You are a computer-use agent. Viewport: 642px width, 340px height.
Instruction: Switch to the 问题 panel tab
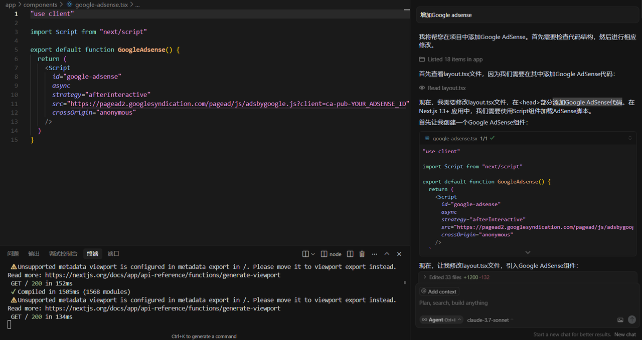coord(13,254)
